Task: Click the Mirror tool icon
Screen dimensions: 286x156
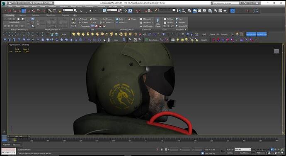Action: [179, 11]
